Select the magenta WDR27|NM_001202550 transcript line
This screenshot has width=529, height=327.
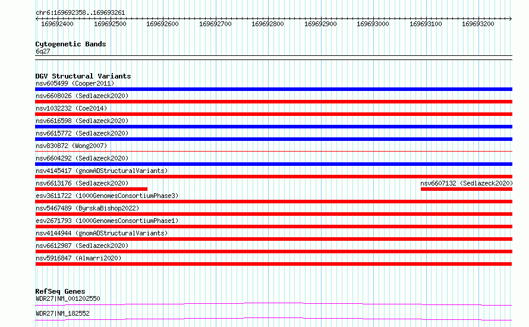273,304
